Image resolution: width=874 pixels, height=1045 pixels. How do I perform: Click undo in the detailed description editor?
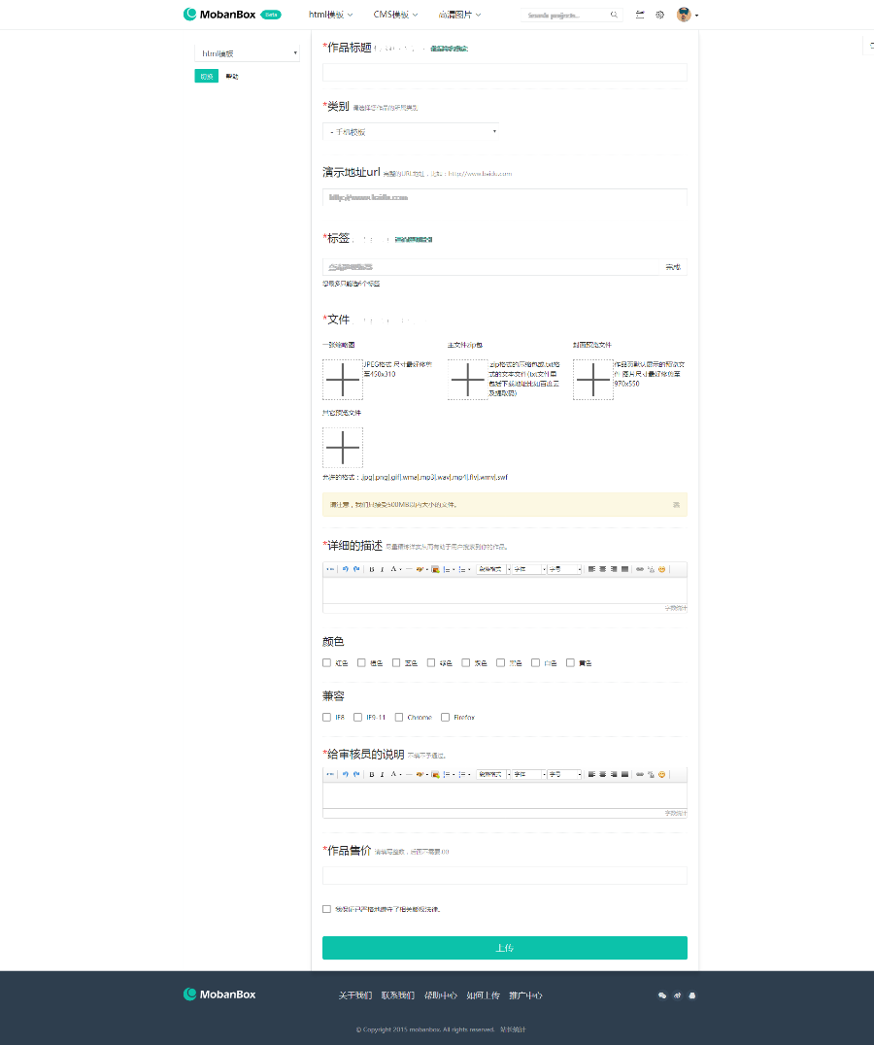345,569
